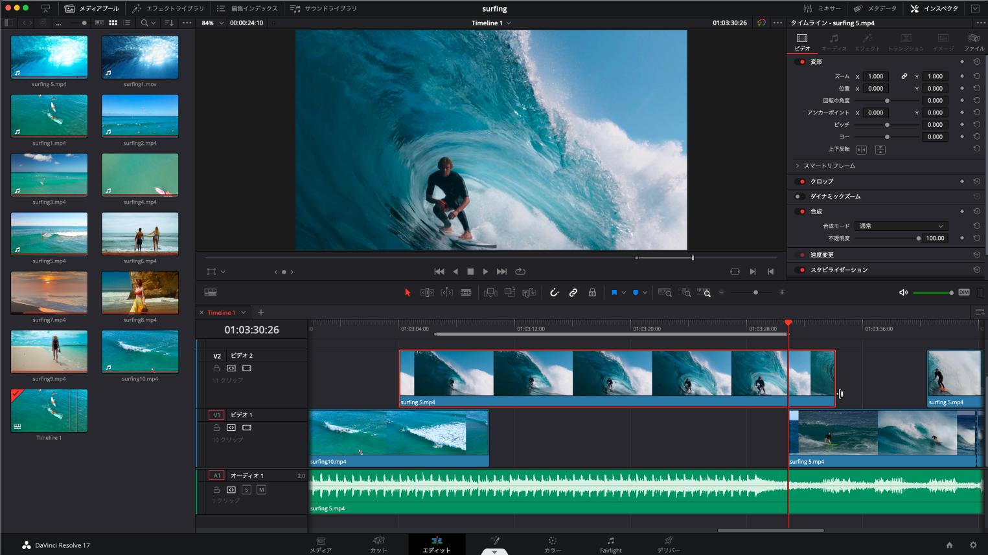Disable the 変形 section toggle
Viewport: 988px width, 555px height.
point(801,61)
